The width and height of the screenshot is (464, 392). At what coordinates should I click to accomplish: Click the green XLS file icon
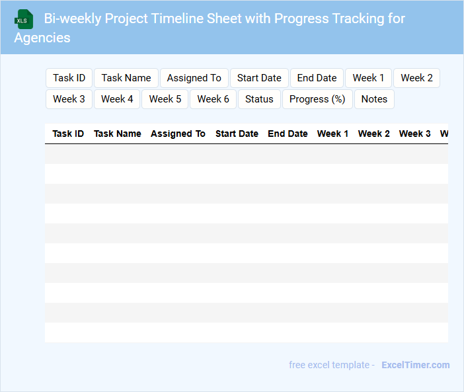click(x=24, y=19)
